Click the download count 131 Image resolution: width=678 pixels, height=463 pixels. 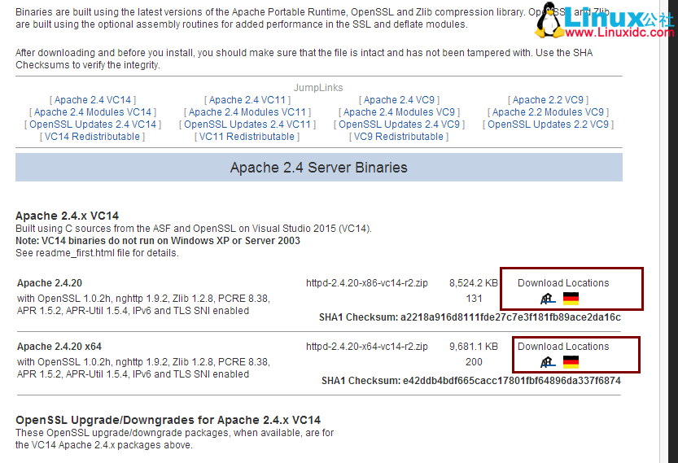tap(474, 299)
